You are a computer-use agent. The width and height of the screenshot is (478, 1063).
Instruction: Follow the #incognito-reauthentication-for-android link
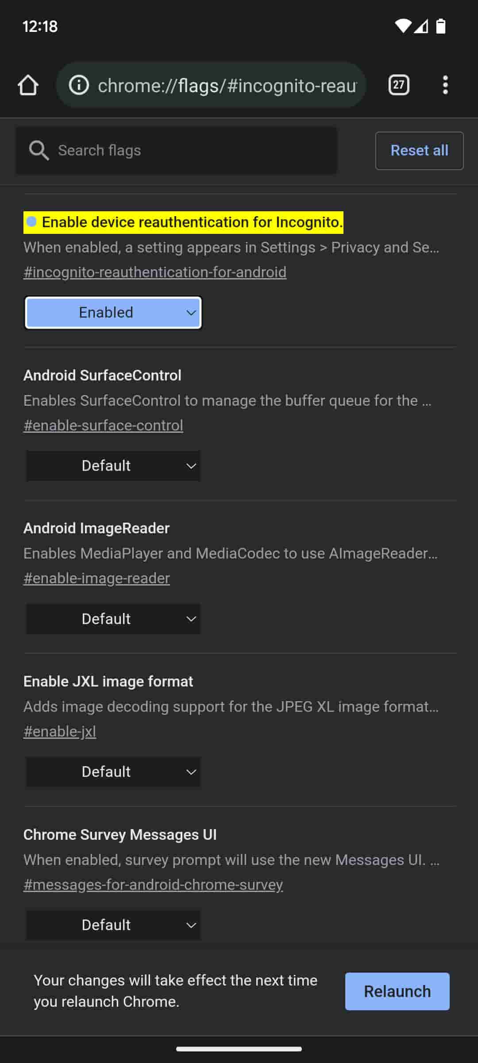tap(155, 272)
